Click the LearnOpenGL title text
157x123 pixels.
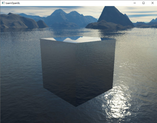[13, 3]
